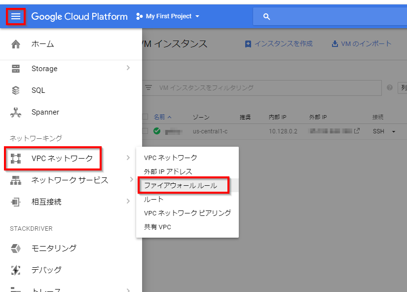Click the モニタリング Stackdriver icon
Image resolution: width=407 pixels, height=292 pixels.
tap(16, 249)
